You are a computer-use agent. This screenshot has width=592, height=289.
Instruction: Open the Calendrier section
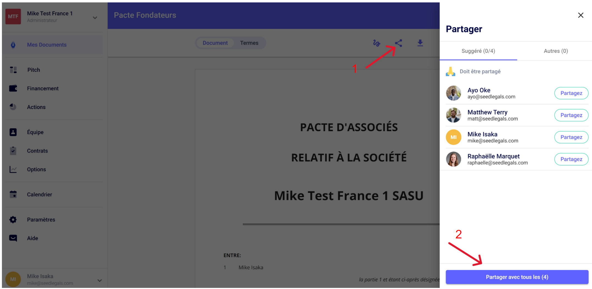39,195
